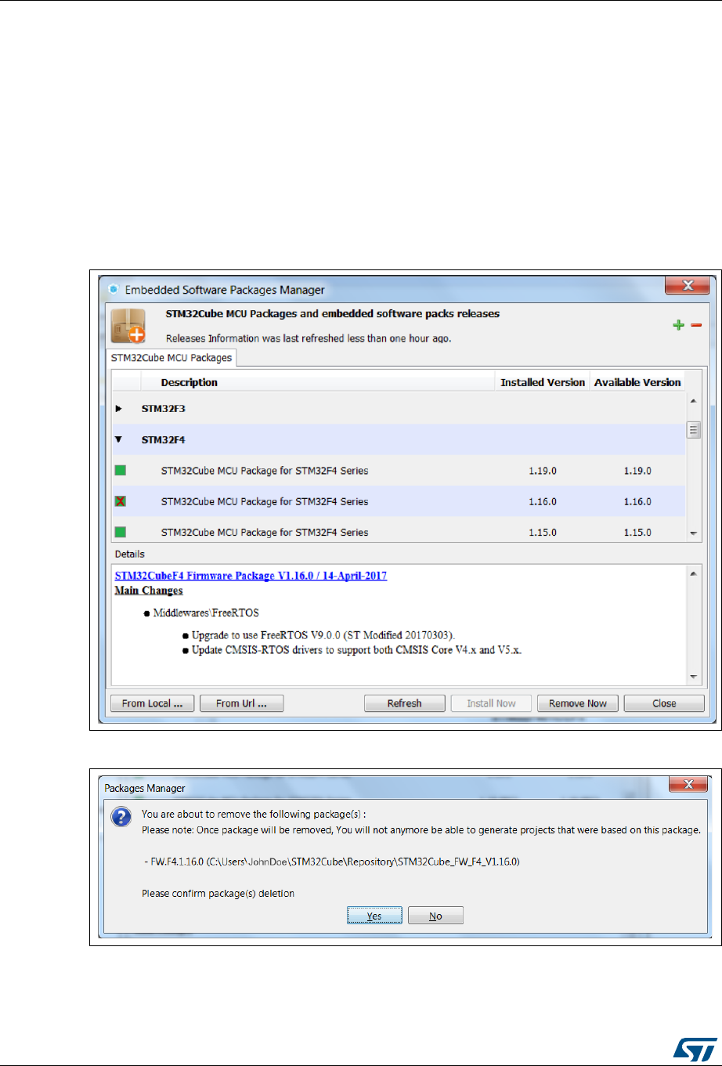Click available version 1.19.0 cell
The width and height of the screenshot is (722, 1066).
(x=637, y=472)
